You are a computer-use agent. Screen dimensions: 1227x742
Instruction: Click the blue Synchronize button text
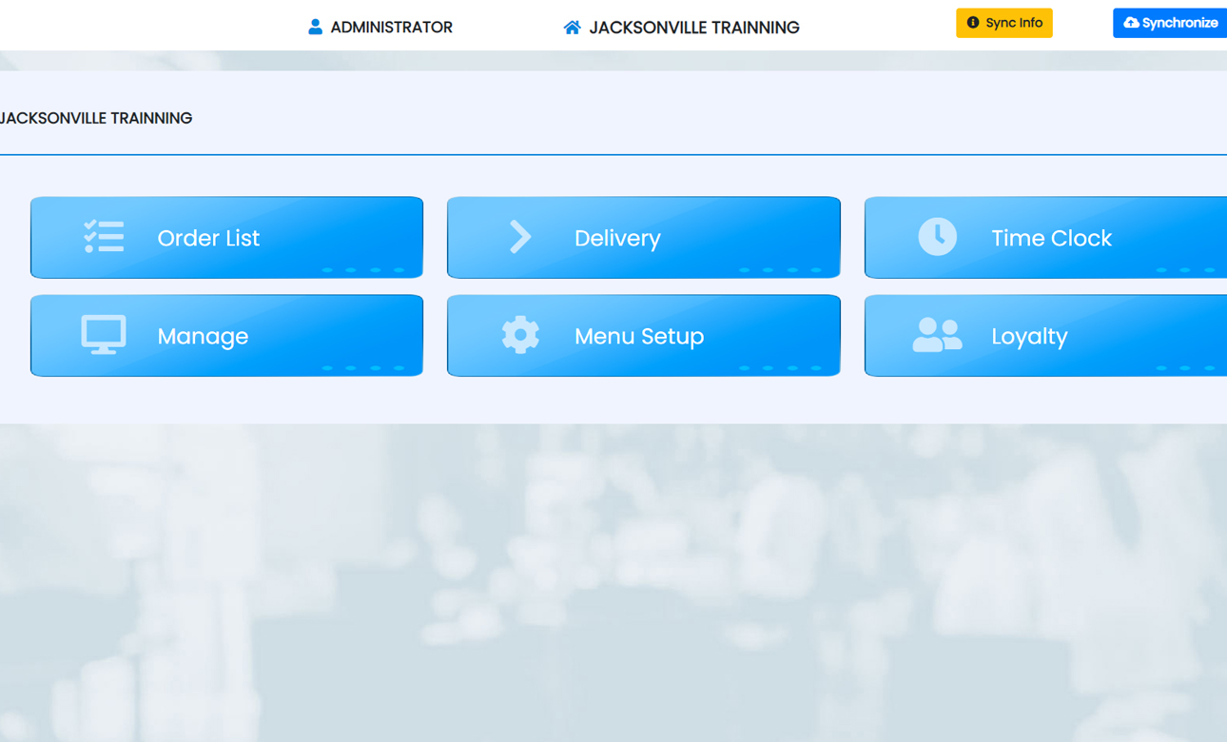click(1179, 23)
